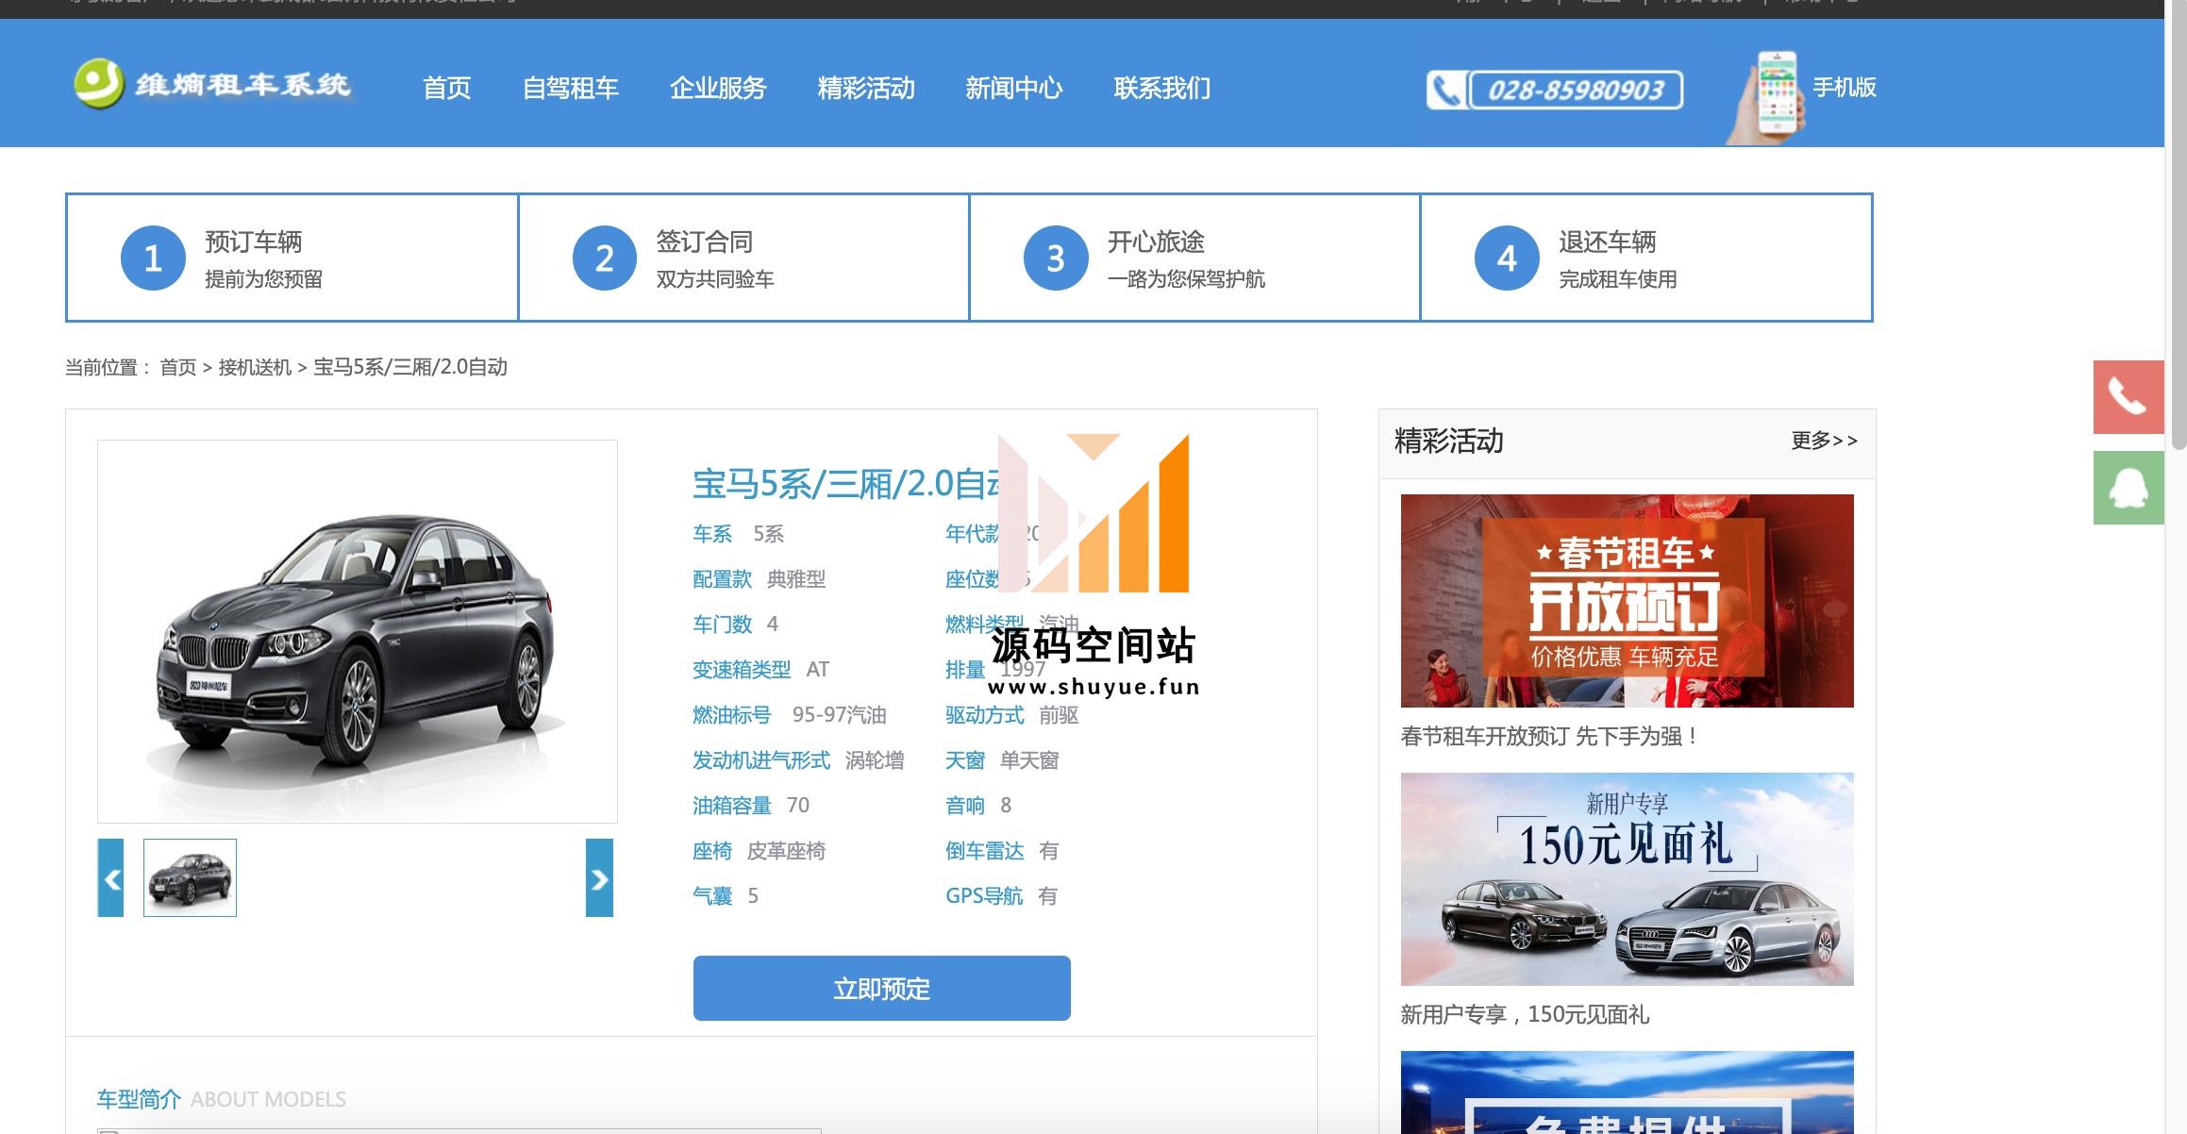Open the green QQ chat icon

coord(2129,488)
